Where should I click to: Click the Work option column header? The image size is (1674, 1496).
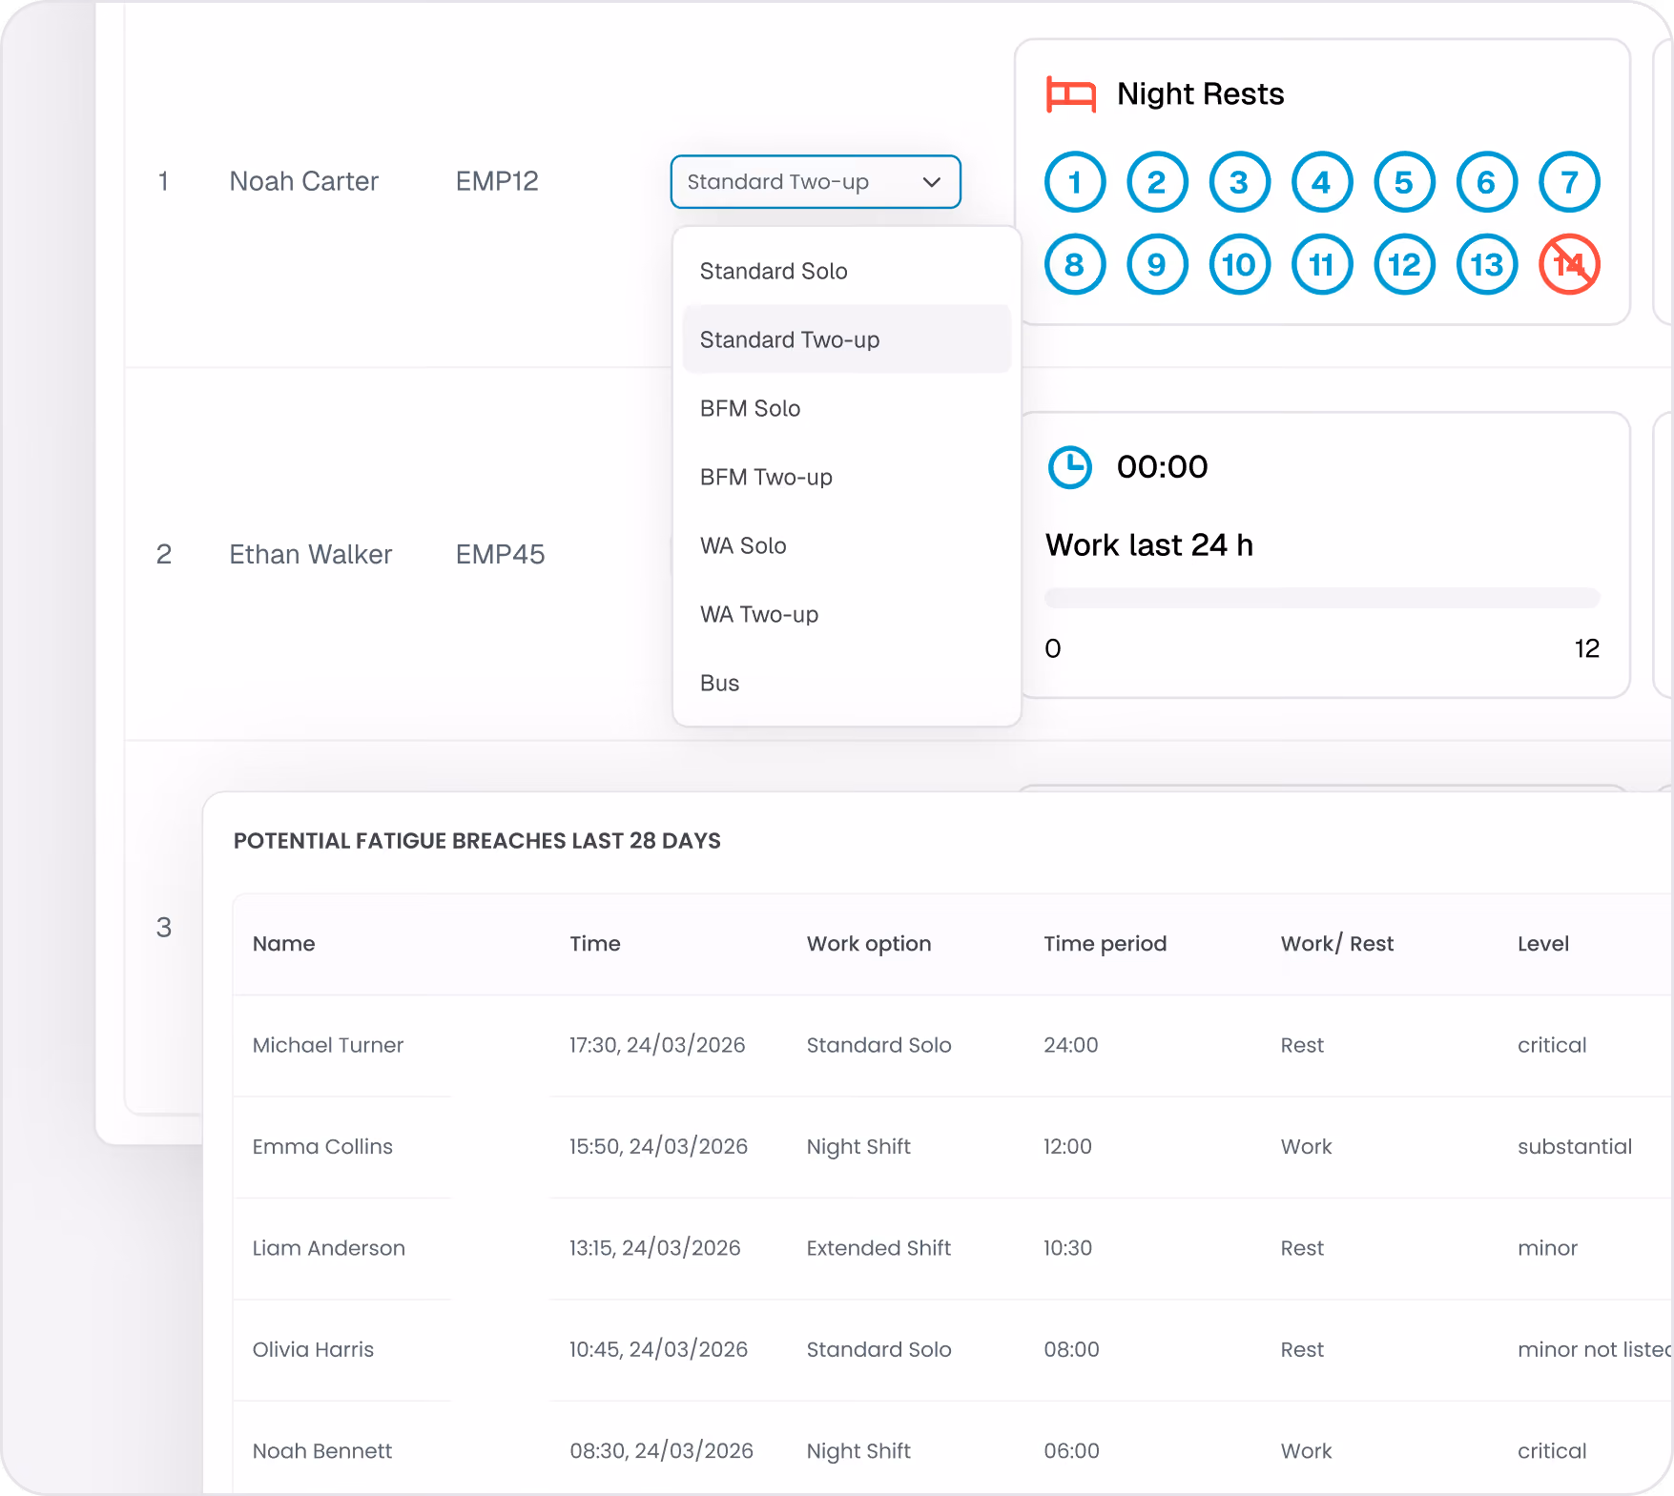coord(869,944)
